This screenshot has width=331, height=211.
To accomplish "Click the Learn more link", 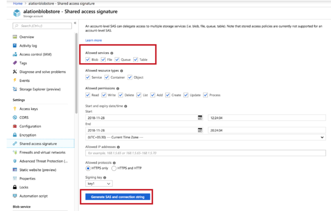I will point(94,40).
